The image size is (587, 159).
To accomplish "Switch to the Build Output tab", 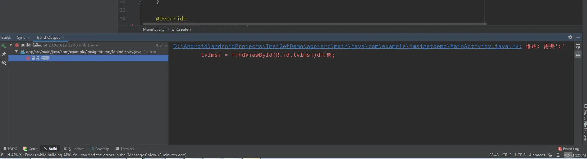I will click(48, 37).
